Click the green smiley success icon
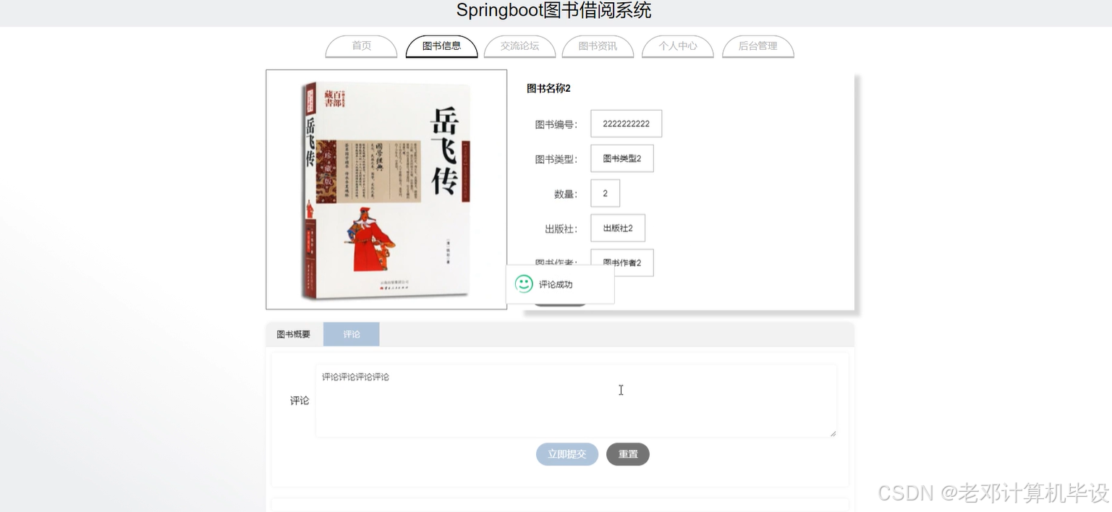Viewport: 1112px width, 512px height. [x=524, y=284]
